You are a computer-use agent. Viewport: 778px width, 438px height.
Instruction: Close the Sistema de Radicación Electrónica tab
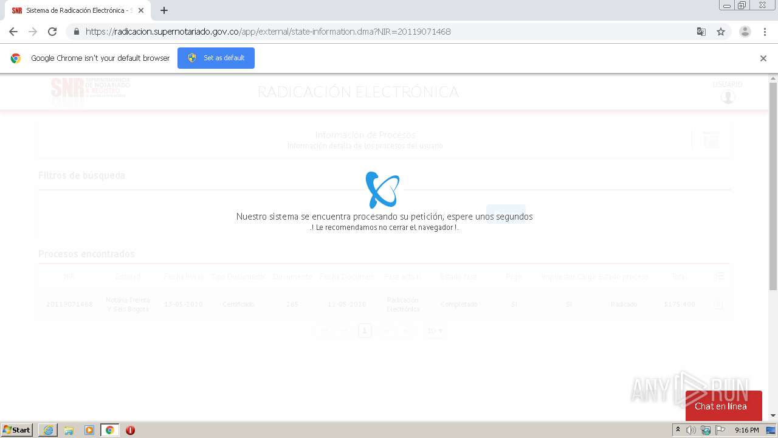click(141, 10)
